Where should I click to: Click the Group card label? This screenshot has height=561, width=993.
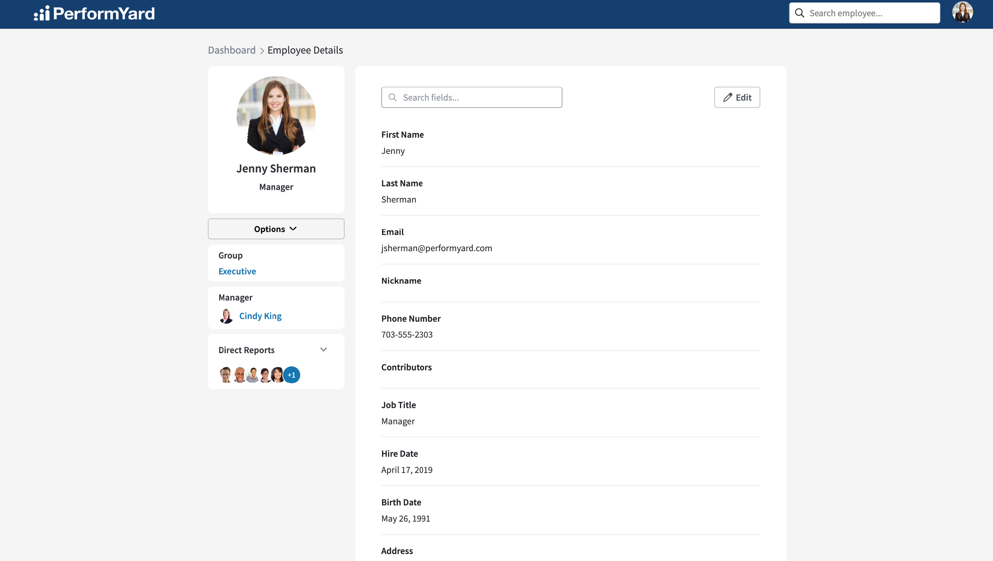click(230, 255)
